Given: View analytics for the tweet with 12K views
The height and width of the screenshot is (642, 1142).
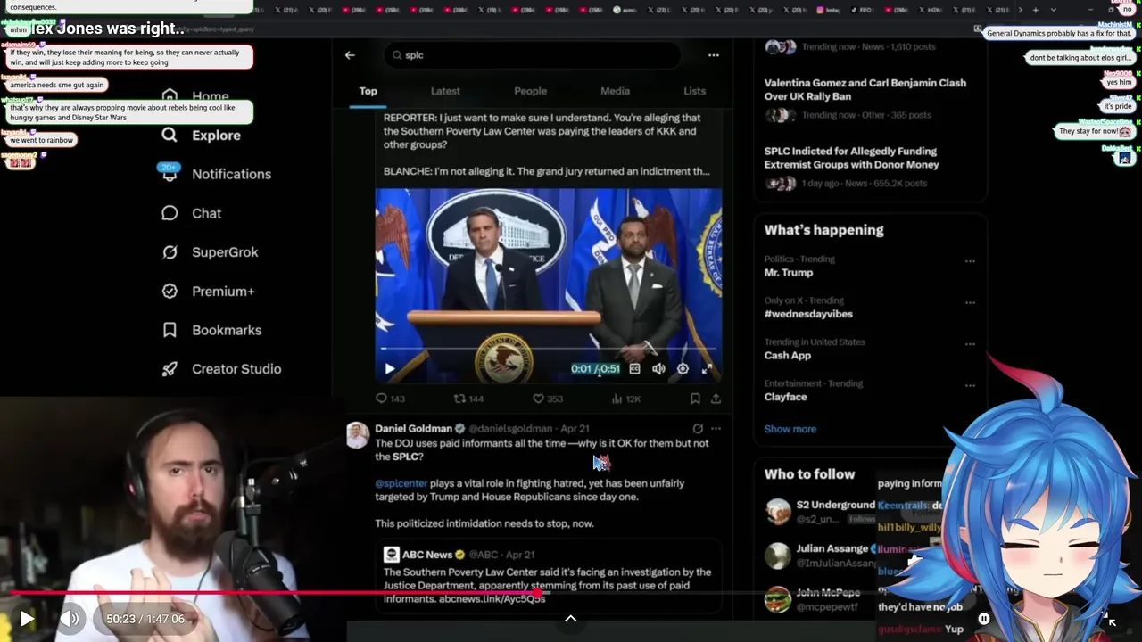Looking at the screenshot, I should coord(625,399).
